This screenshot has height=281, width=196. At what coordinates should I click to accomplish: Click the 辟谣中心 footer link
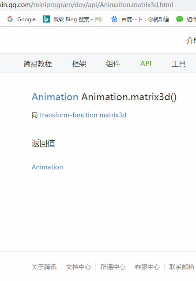point(113,267)
